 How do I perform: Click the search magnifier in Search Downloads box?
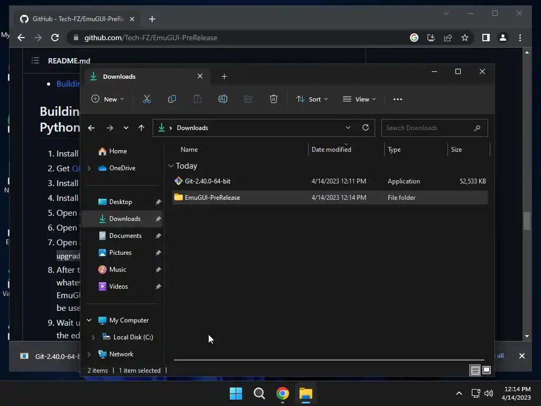[477, 128]
